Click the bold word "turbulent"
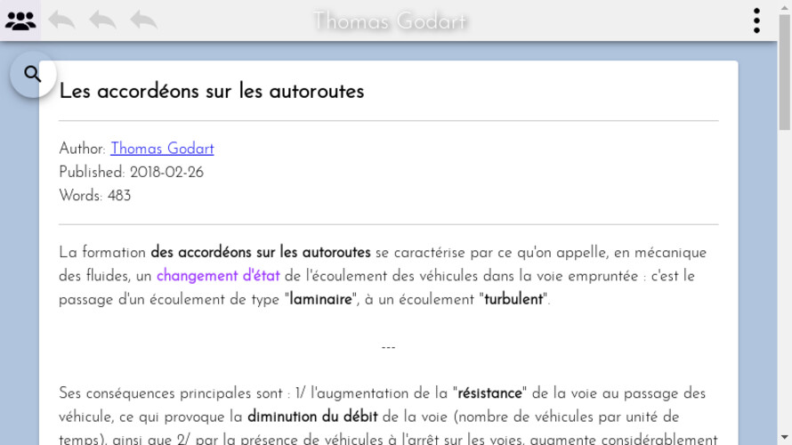 coord(513,300)
